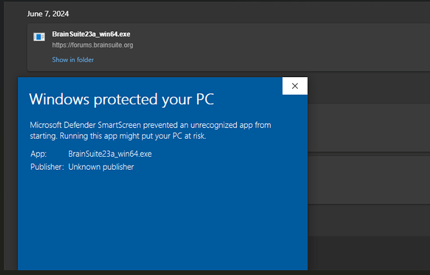Viewport: 430px width, 275px height.
Task: Click the App name BrainSuite23a_win64.exe in dialog
Action: coord(110,154)
